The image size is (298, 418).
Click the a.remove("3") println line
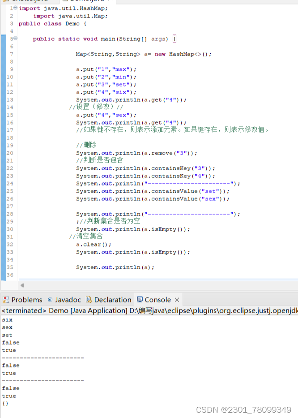tap(136, 153)
